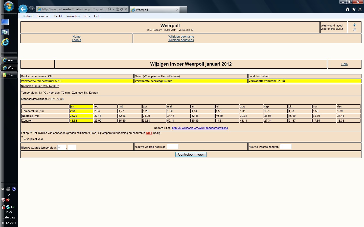Close the Weerpoll browser tab
Viewport: 364px width, 227px height.
coord(177,10)
